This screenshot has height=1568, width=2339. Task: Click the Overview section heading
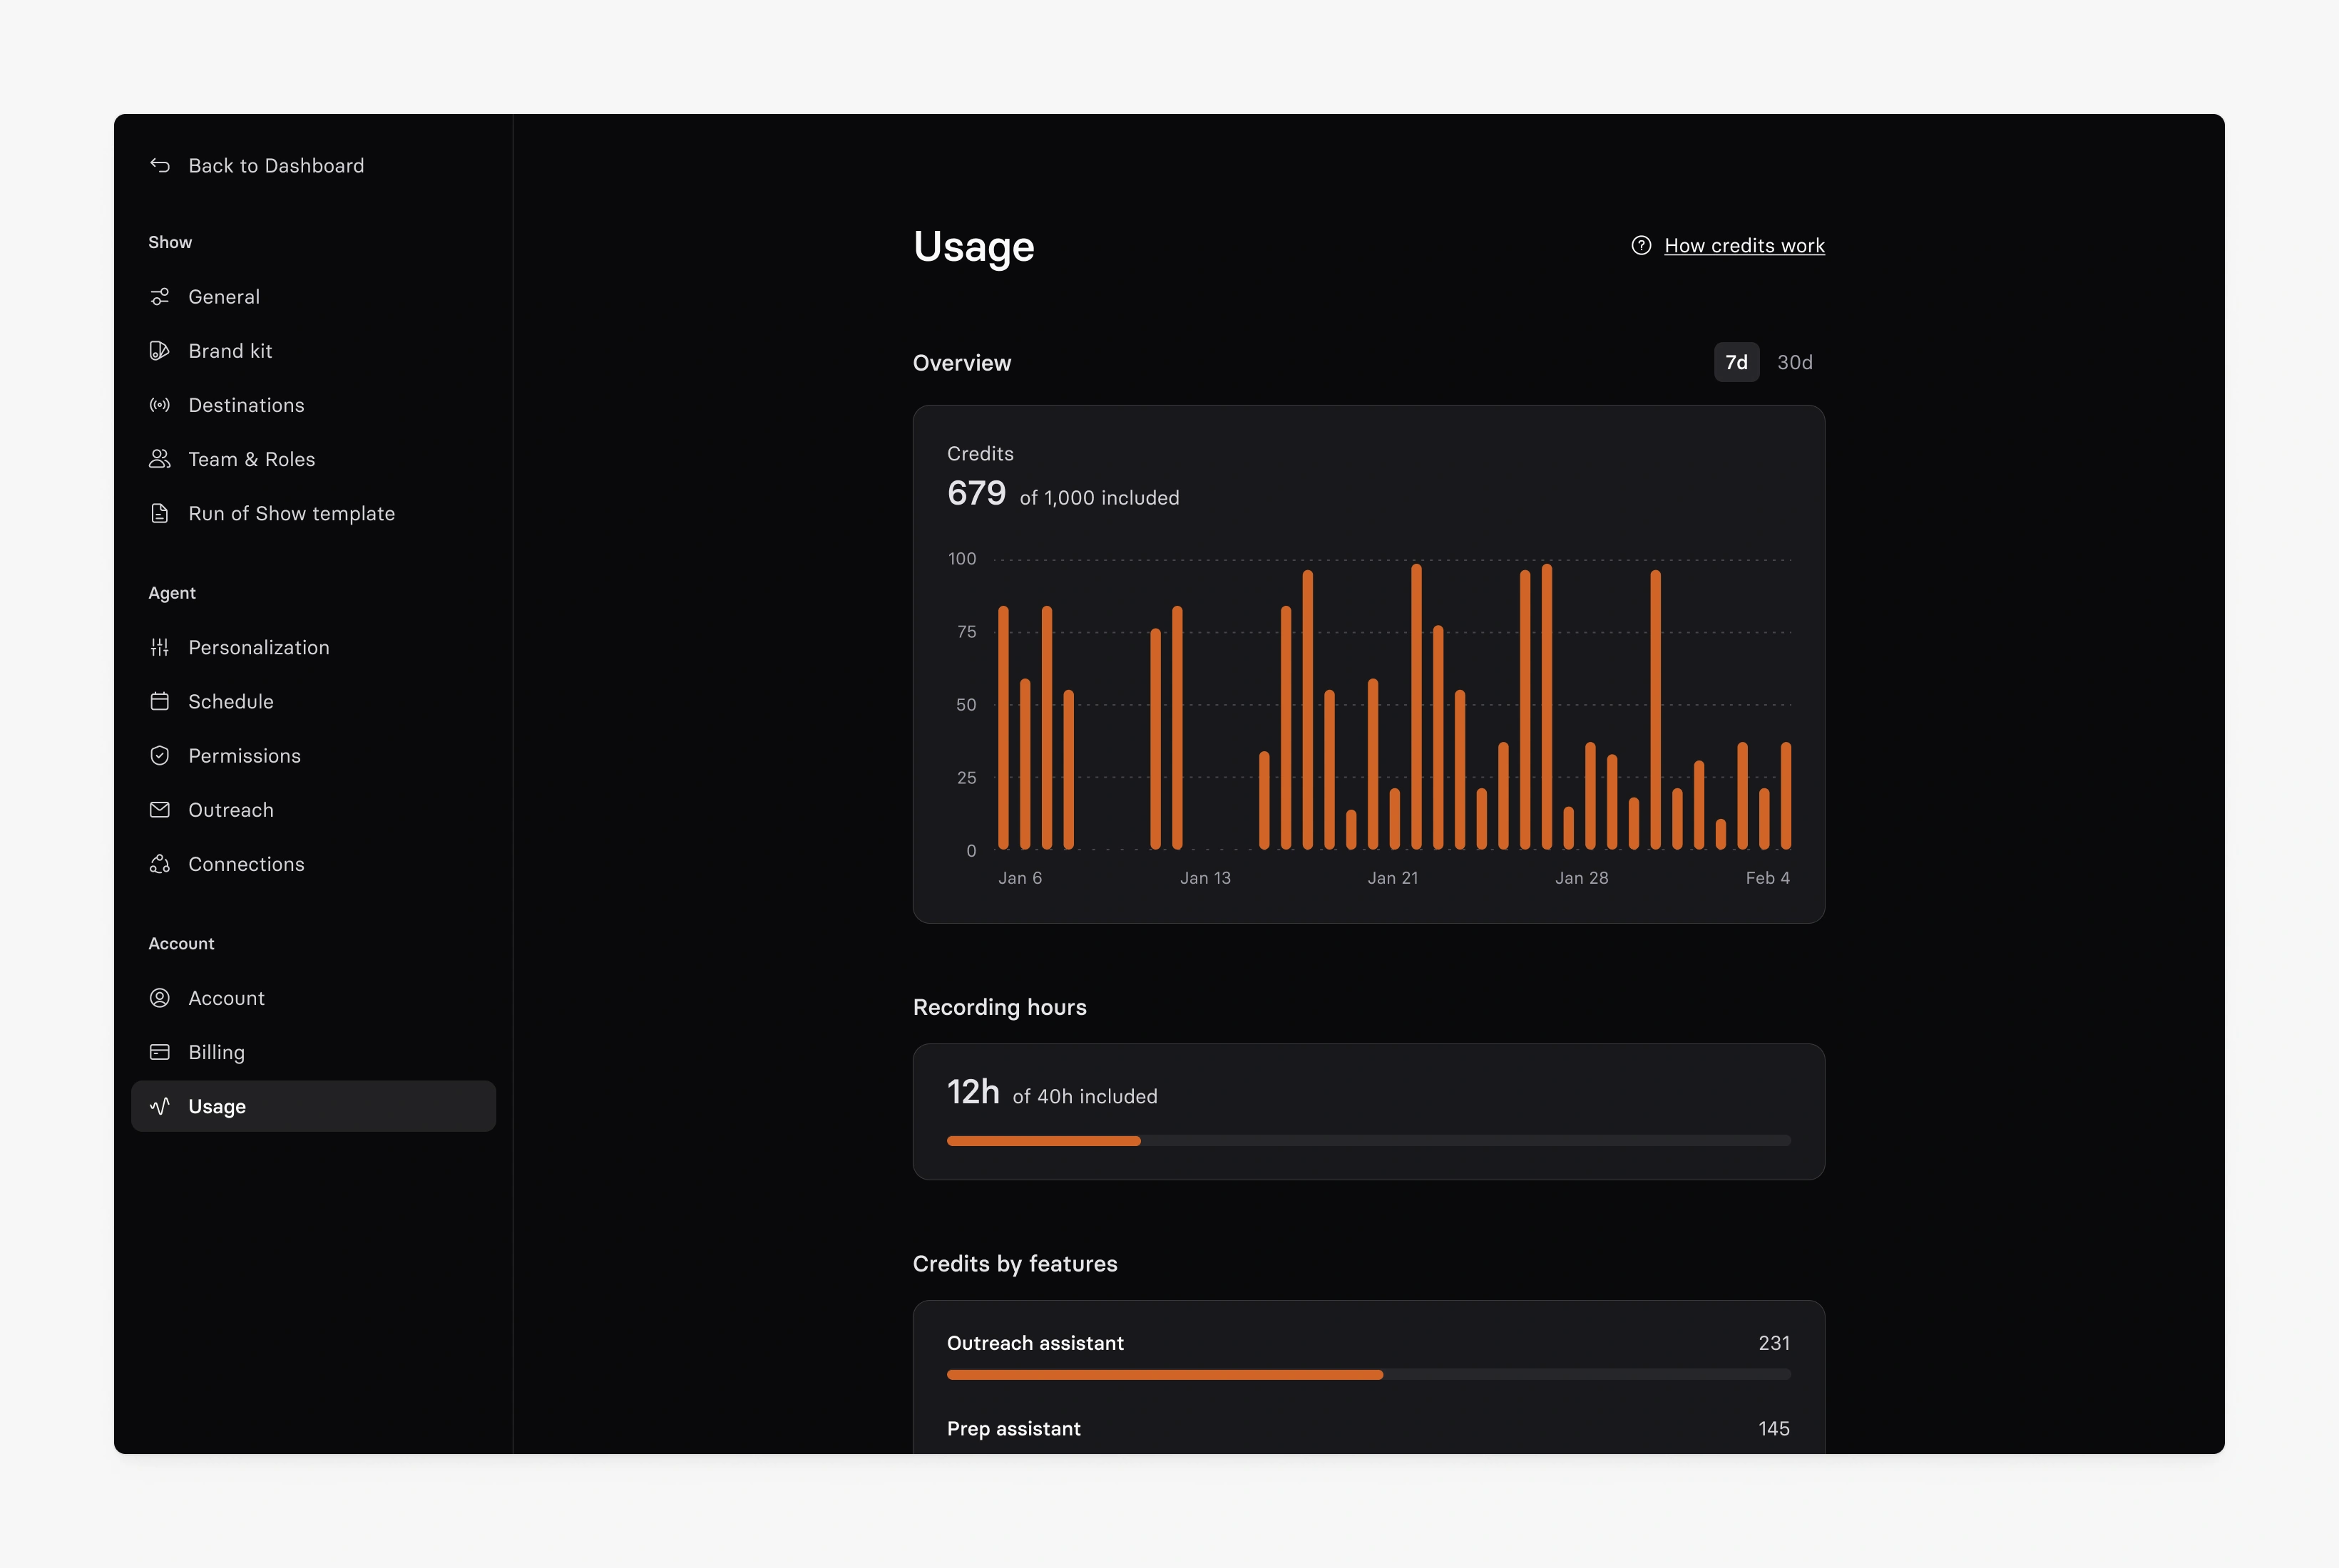click(x=961, y=363)
